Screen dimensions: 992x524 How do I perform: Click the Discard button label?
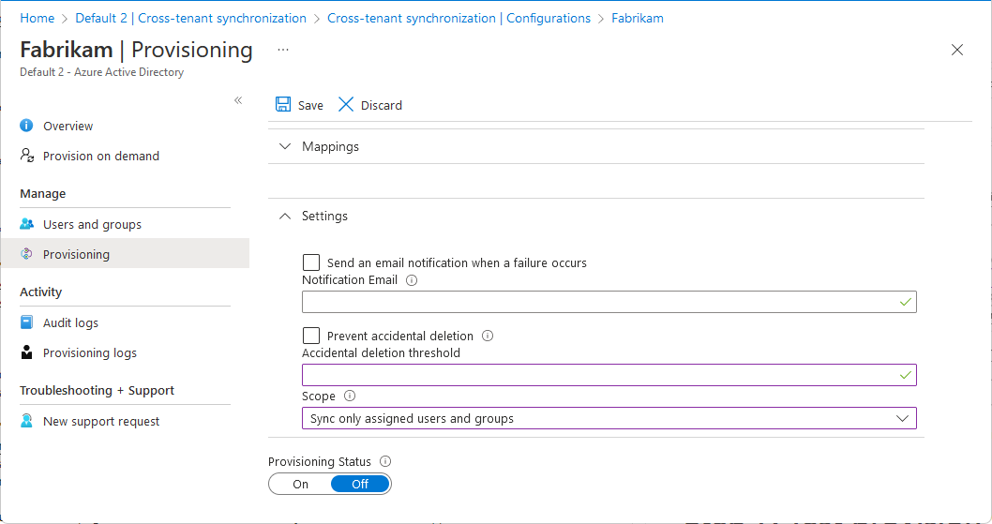381,106
